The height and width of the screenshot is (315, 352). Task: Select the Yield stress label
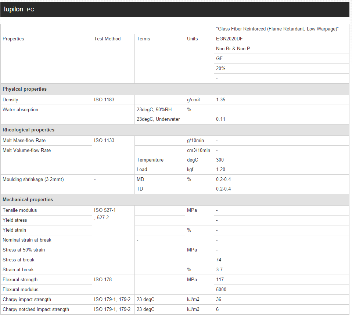(15, 220)
